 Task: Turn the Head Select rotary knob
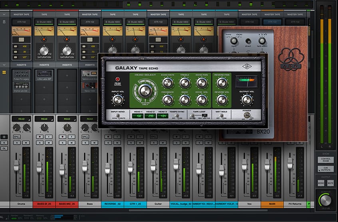145,90
